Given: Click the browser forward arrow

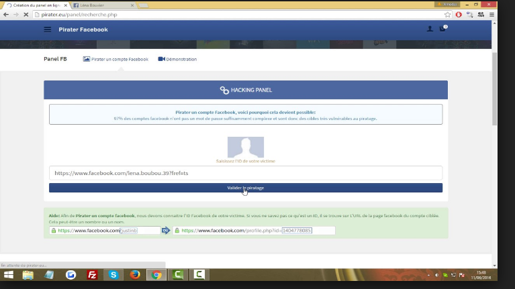Looking at the screenshot, I should click(x=15, y=15).
